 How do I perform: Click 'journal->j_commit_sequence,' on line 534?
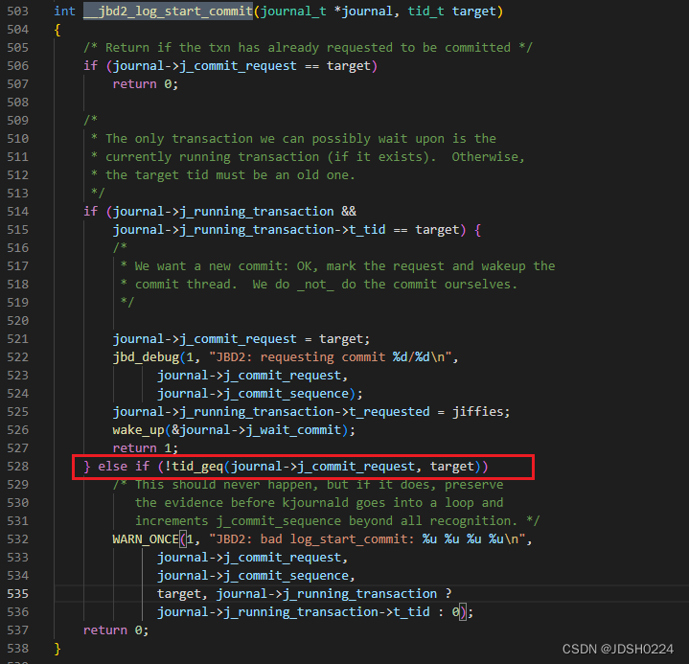click(256, 576)
